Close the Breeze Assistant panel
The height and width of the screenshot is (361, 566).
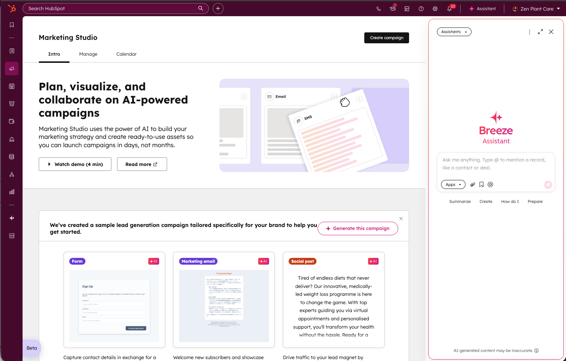point(551,32)
